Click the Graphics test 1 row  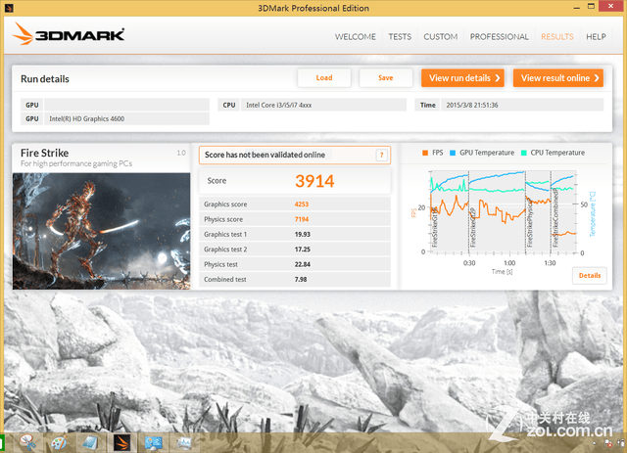295,234
